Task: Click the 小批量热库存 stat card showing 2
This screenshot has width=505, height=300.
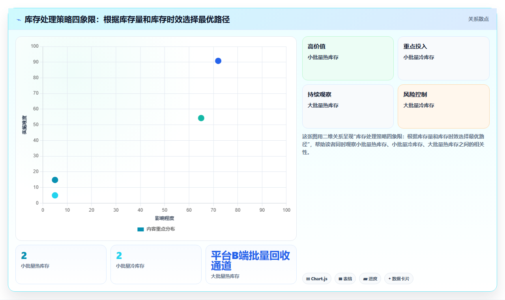Action: pos(61,265)
